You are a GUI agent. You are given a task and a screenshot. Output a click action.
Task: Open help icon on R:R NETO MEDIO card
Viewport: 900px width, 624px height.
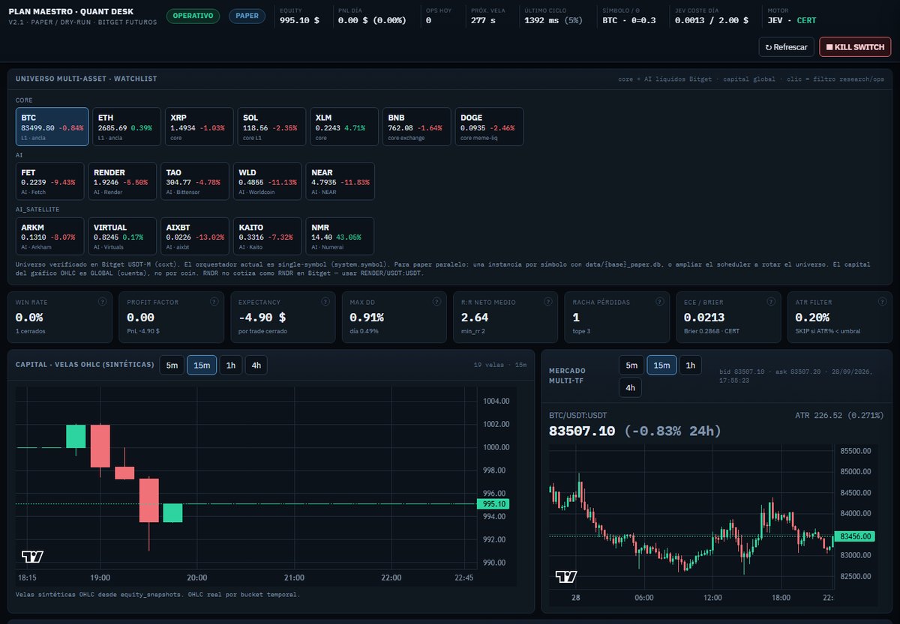click(x=548, y=302)
